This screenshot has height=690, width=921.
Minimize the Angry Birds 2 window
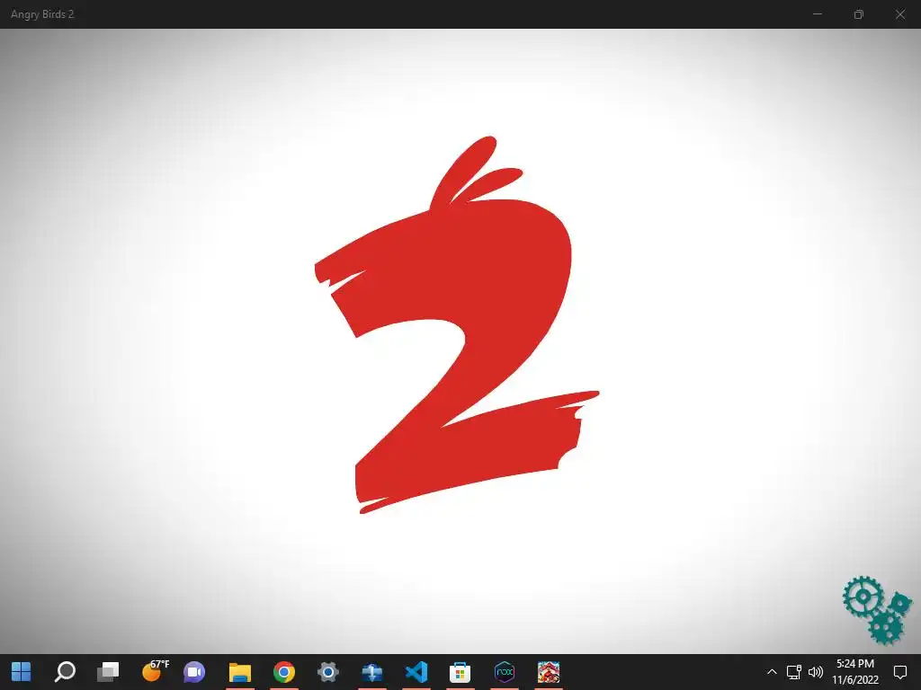pyautogui.click(x=817, y=14)
